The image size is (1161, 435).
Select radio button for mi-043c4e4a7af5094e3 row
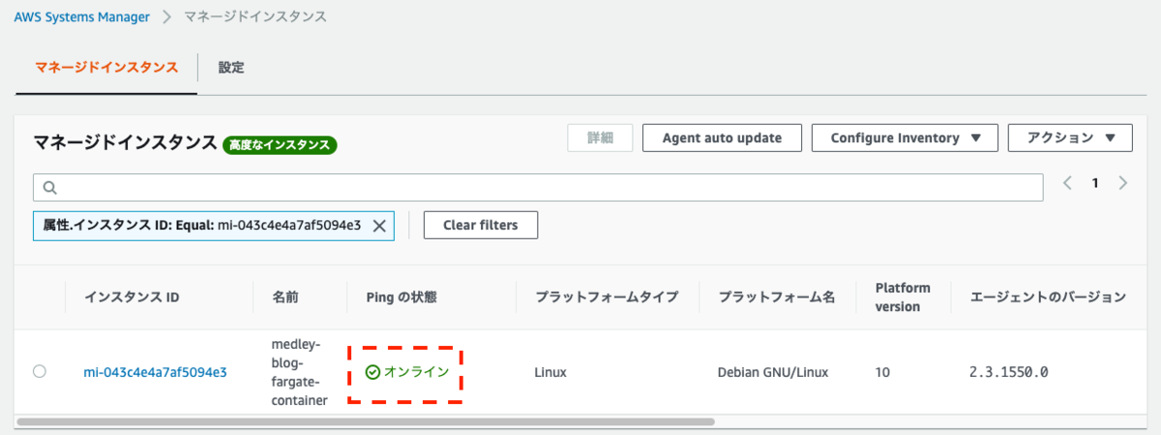40,371
